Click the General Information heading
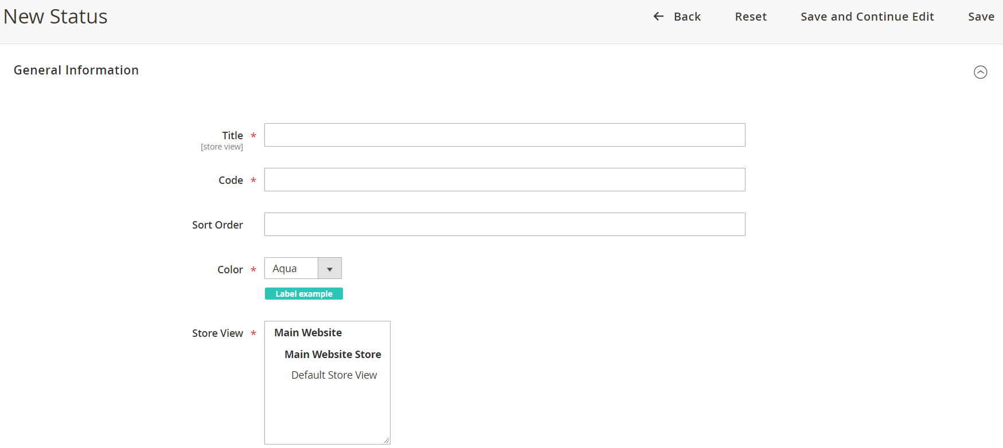 coord(76,70)
